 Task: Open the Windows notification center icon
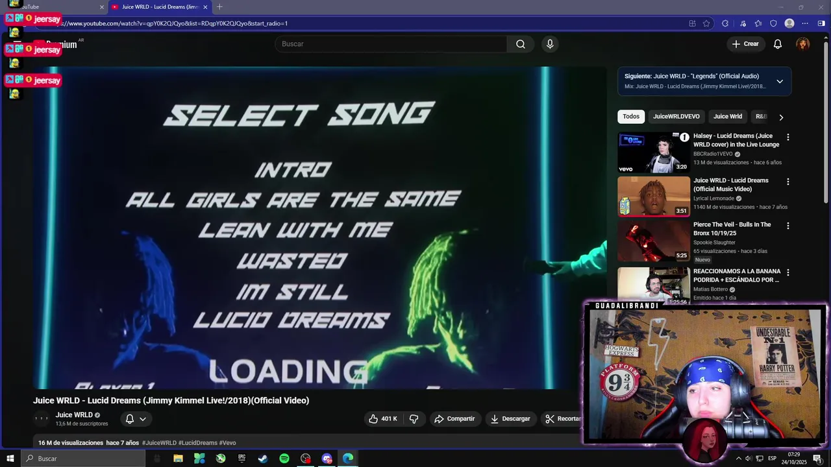click(x=817, y=459)
